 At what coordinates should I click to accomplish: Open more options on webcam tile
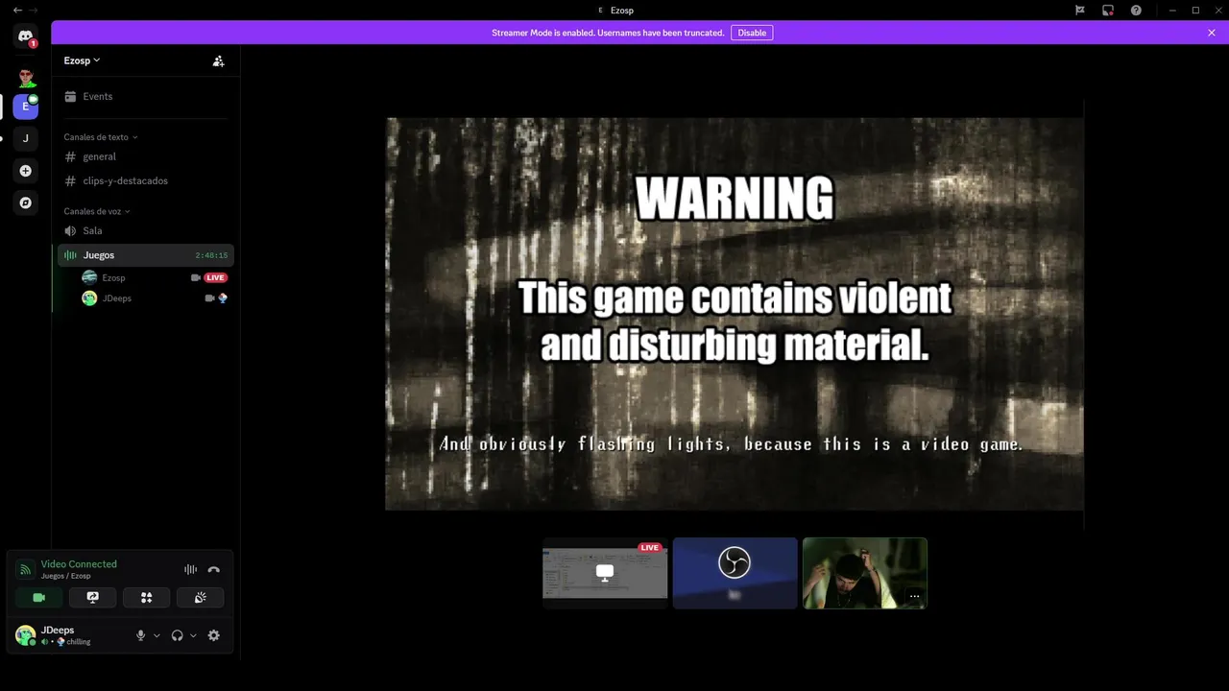point(914,596)
